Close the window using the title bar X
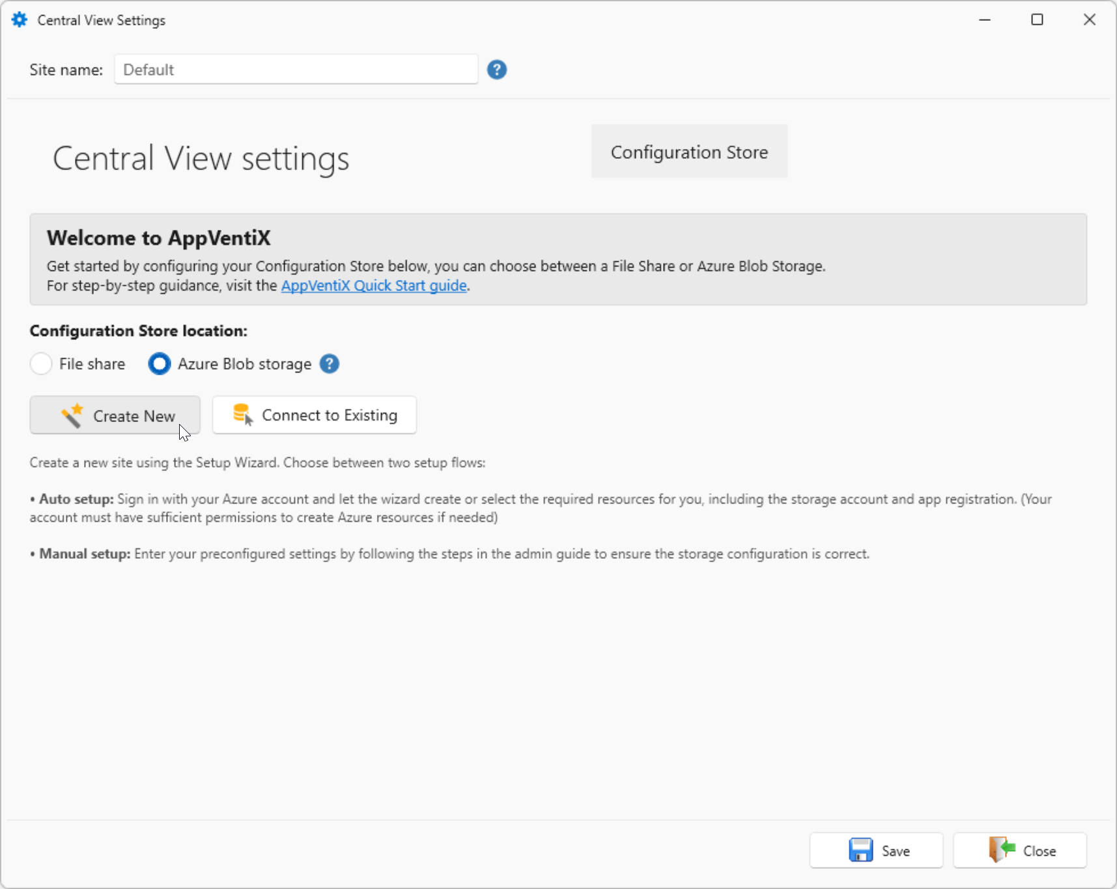Screen dimensions: 1117x889 point(1089,20)
